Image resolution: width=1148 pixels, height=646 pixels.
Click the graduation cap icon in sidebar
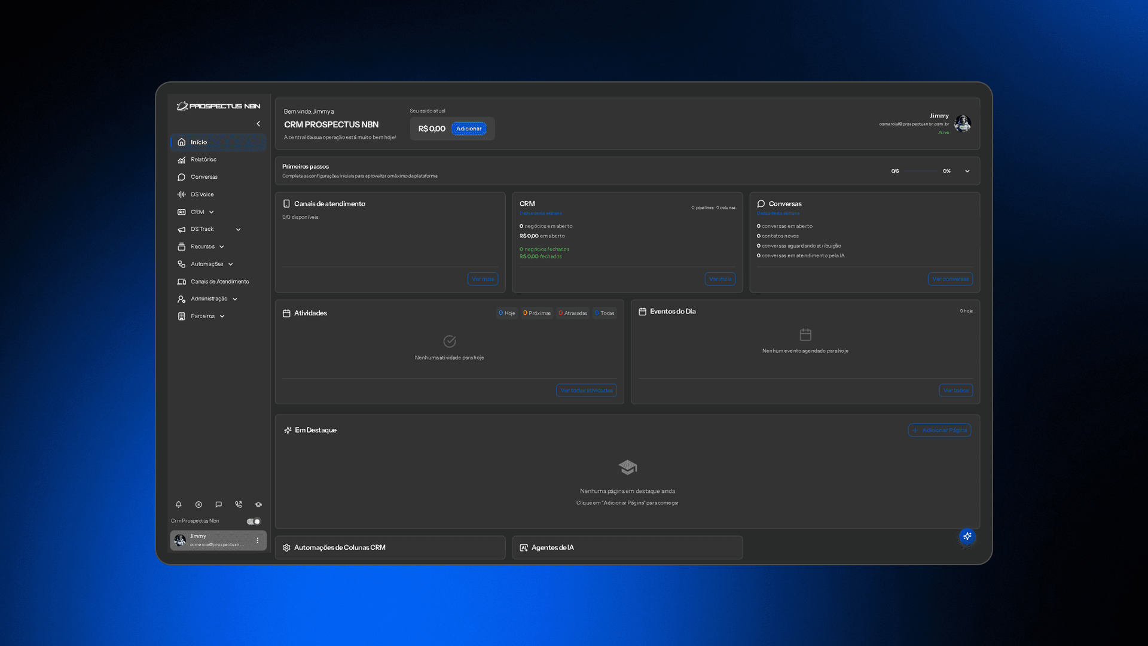[x=258, y=504]
